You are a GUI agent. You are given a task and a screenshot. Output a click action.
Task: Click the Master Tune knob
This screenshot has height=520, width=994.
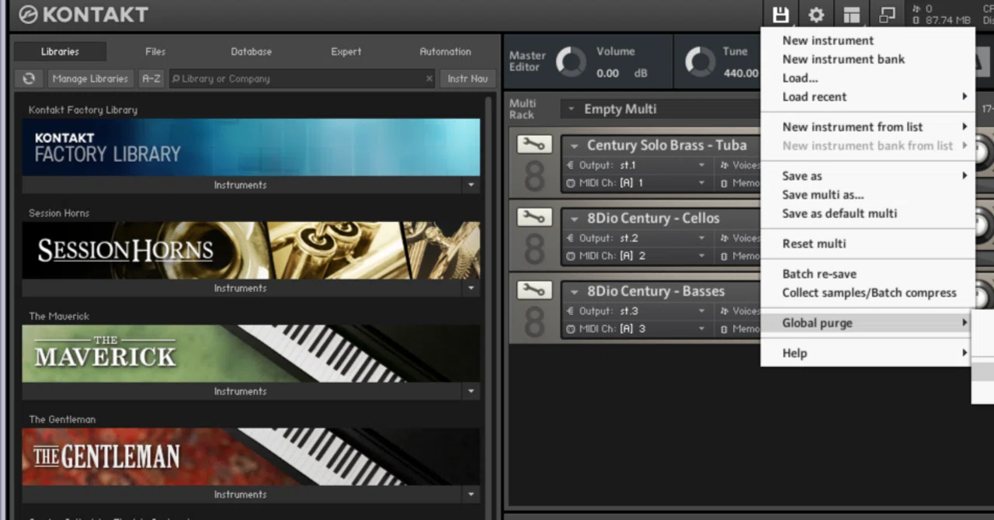pos(700,62)
